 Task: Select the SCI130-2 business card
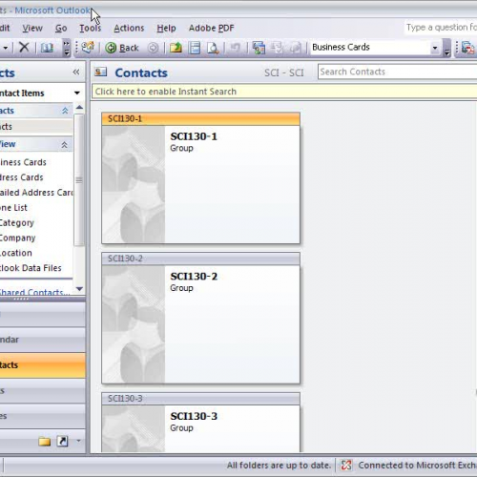[x=200, y=318]
